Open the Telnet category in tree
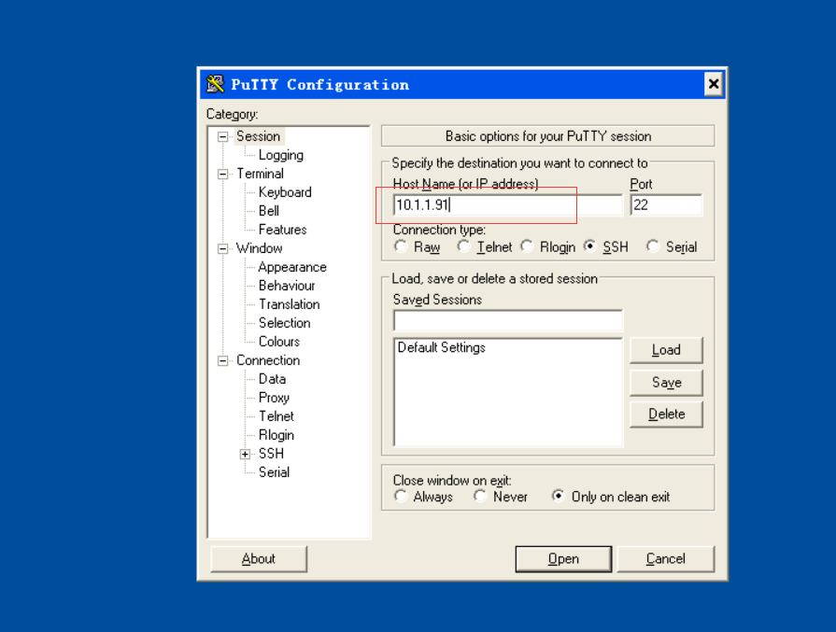The width and height of the screenshot is (836, 632). click(x=276, y=416)
